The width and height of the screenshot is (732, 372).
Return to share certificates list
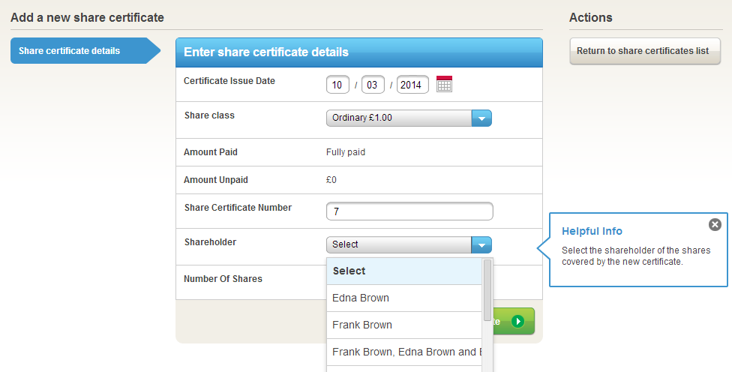coord(643,51)
